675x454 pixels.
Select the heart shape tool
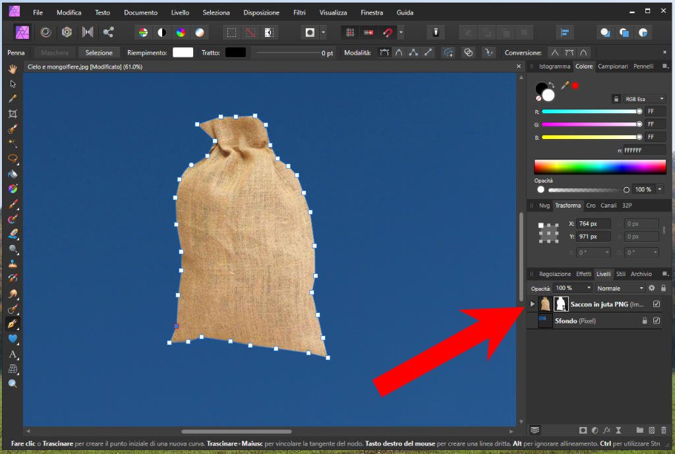(13, 339)
